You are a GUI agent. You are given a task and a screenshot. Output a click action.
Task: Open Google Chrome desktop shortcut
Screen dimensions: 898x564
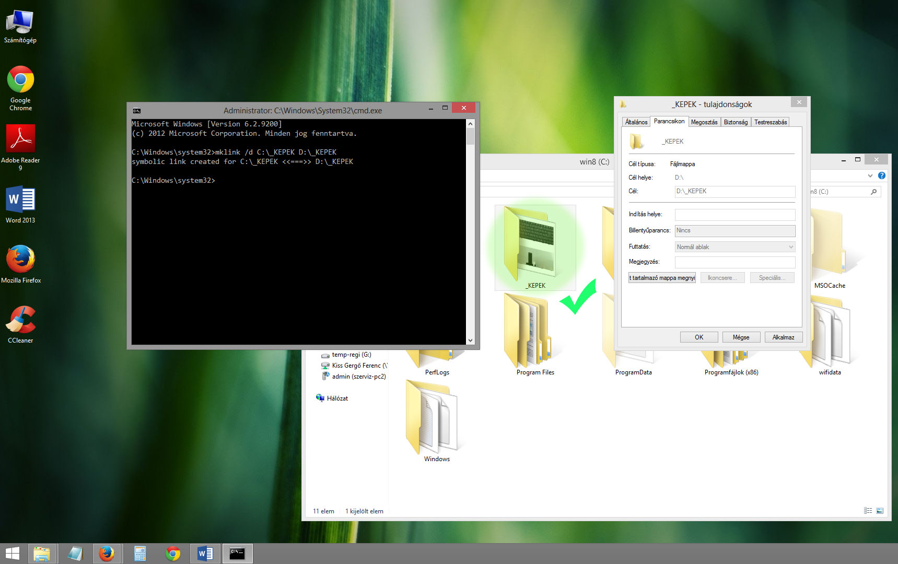point(20,81)
